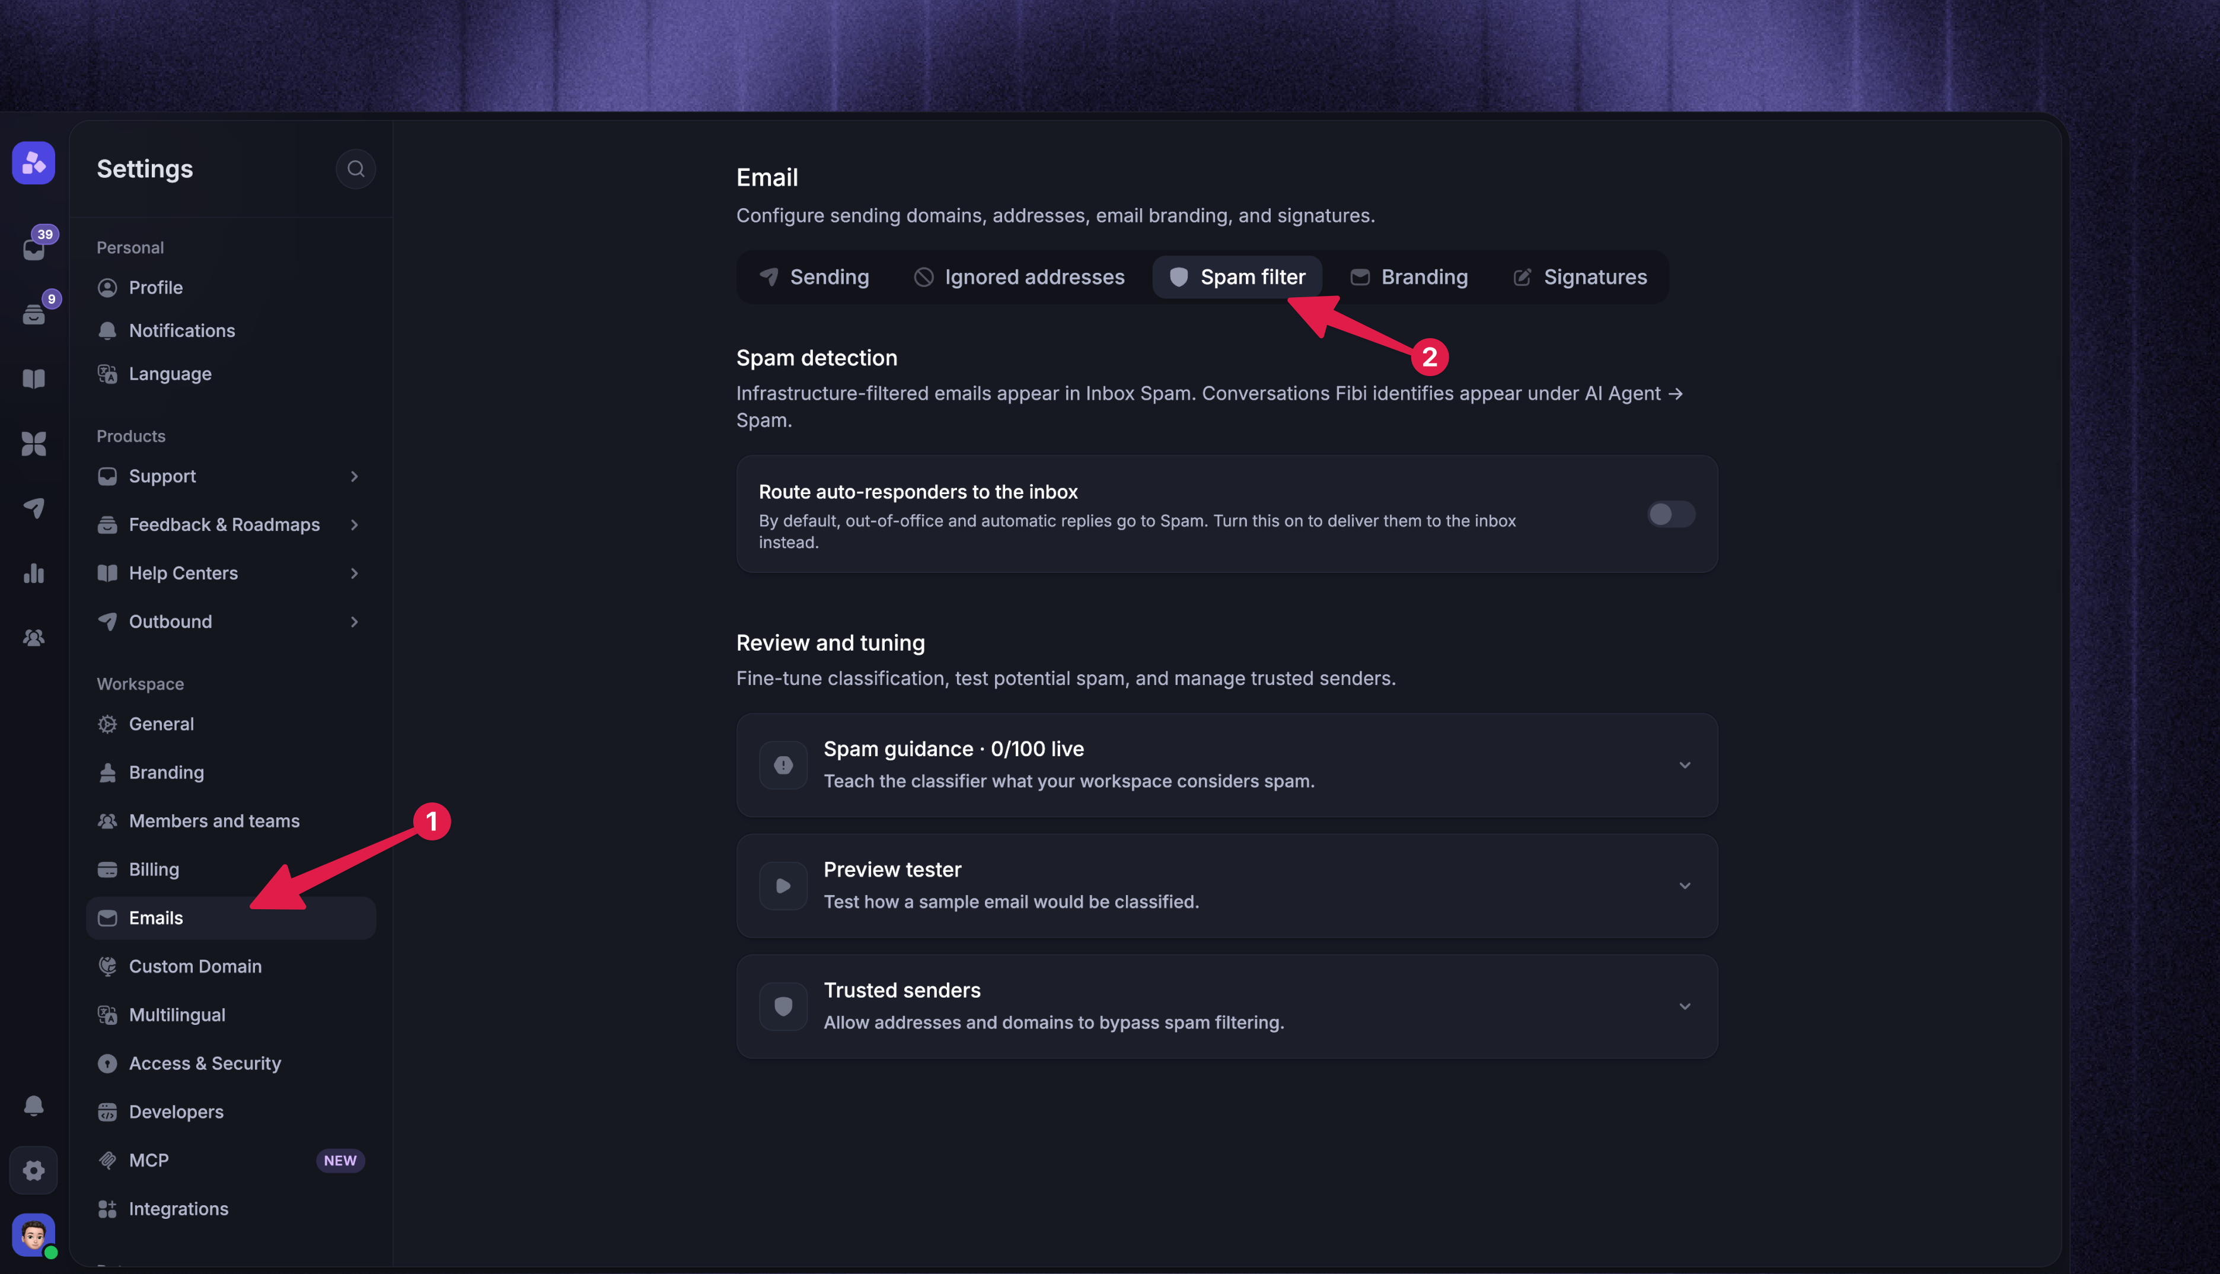2220x1274 pixels.
Task: Click the user avatar at bottom left
Action: click(x=34, y=1235)
